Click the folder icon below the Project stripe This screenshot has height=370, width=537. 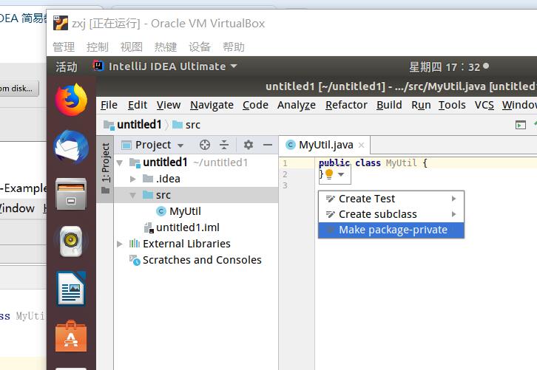(106, 191)
